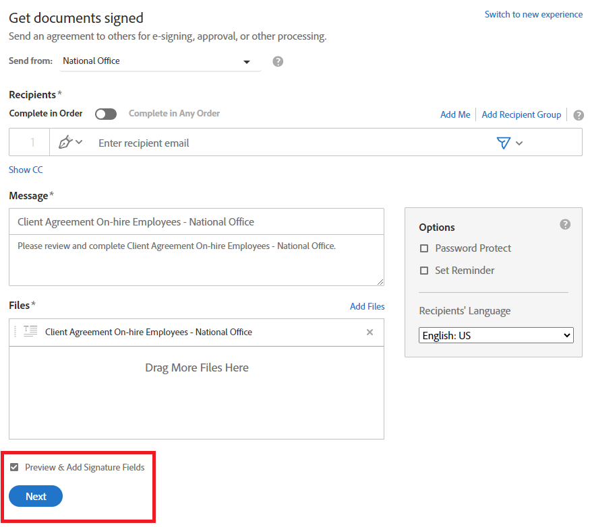The width and height of the screenshot is (590, 527).
Task: Click the signer role pen icon
Action: [x=65, y=143]
